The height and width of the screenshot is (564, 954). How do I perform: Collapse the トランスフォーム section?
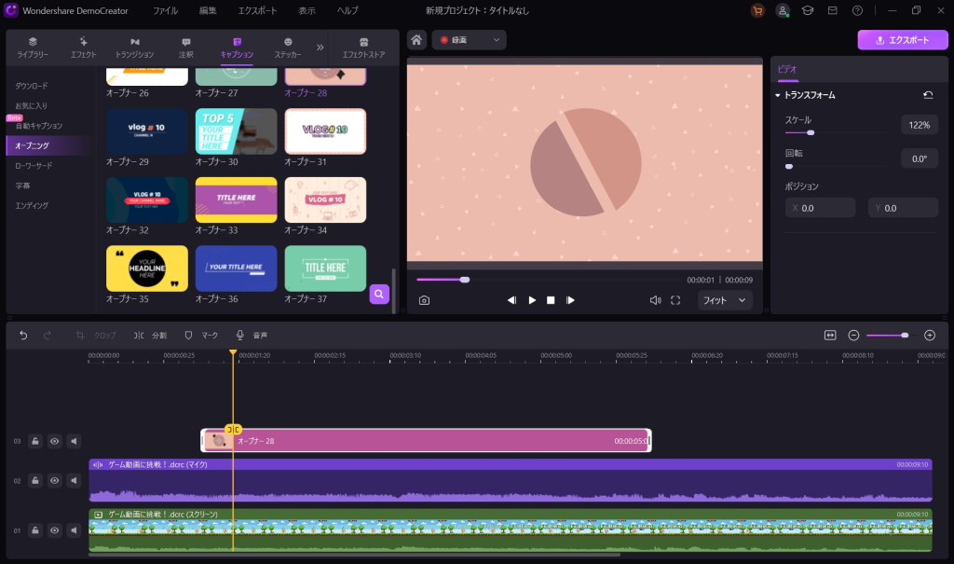coord(778,95)
